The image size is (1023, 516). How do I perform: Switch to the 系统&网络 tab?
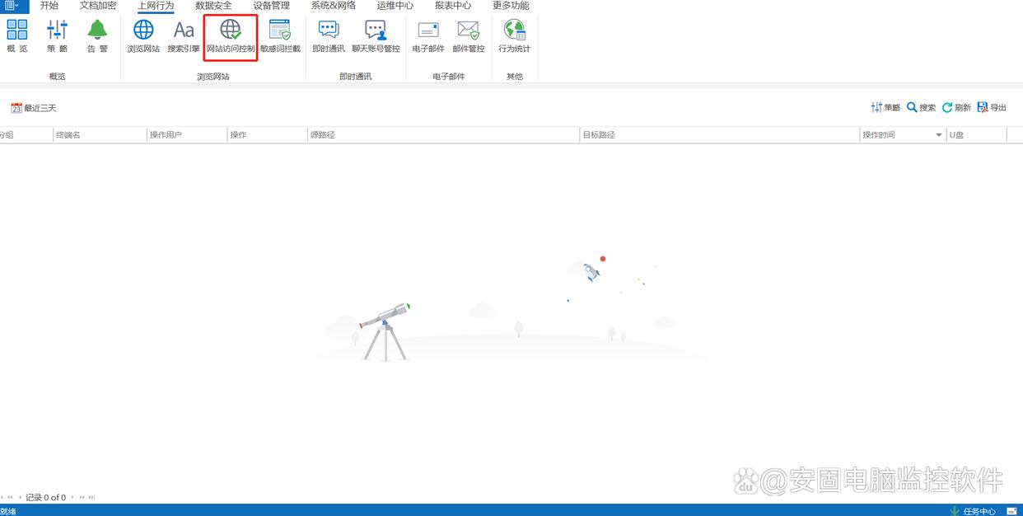click(x=334, y=5)
